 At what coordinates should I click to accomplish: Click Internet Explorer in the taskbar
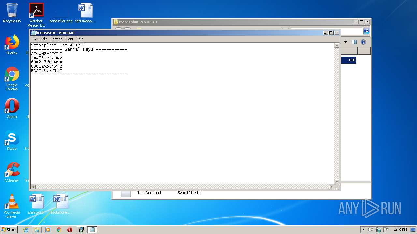[x=26, y=230]
